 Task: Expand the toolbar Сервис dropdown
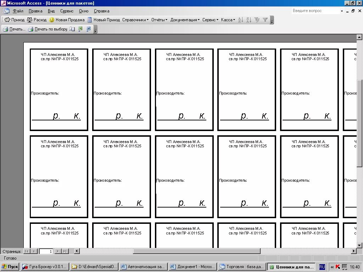coord(210,20)
